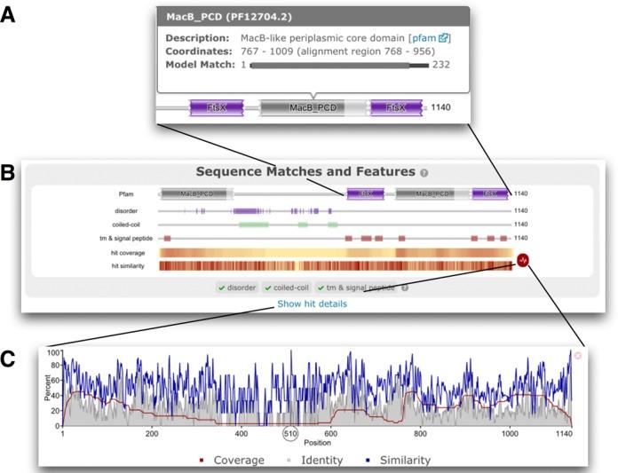Click the help icon beside Sequence Matches and Features
Screen dimensions: 618x473
424,172
